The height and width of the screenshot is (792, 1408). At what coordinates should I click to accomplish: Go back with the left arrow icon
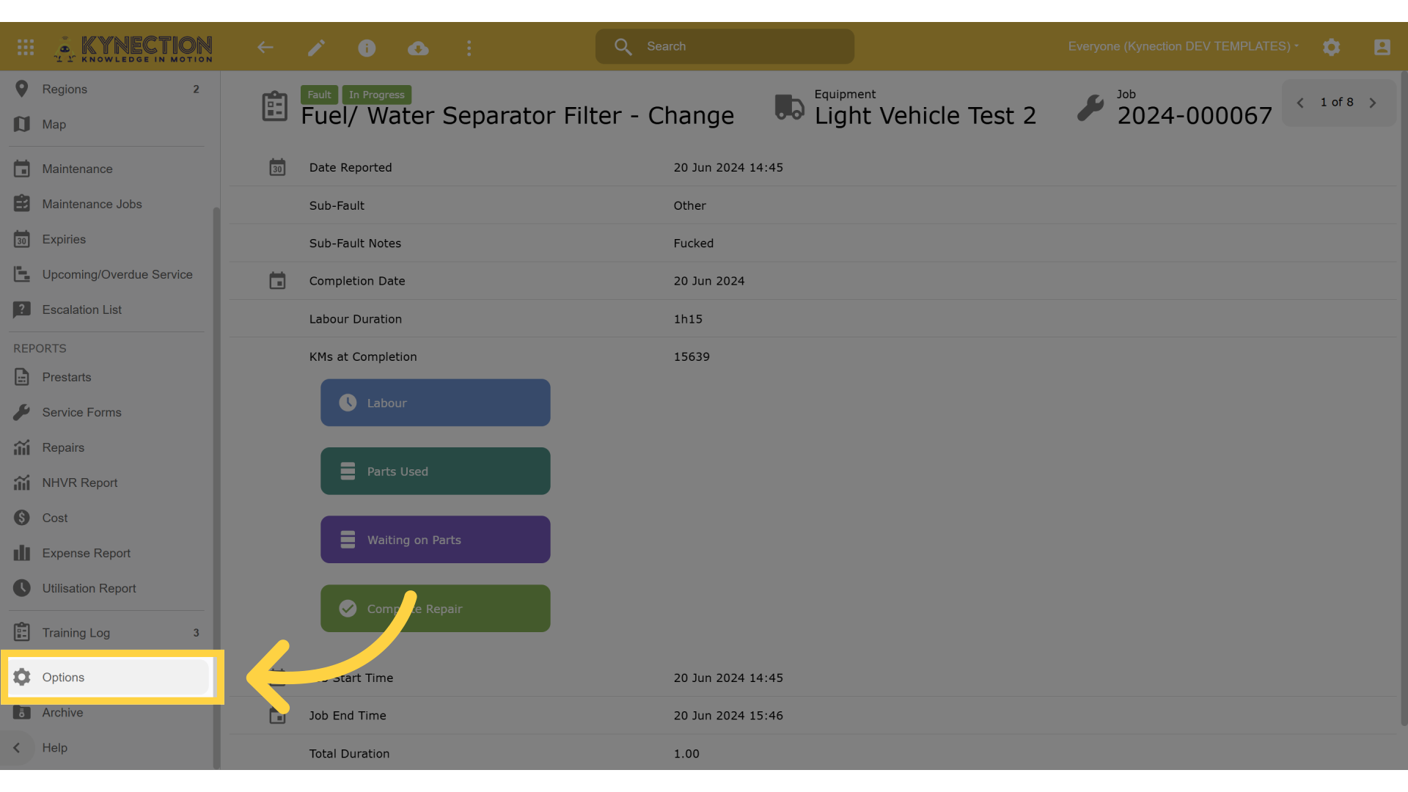(x=265, y=48)
